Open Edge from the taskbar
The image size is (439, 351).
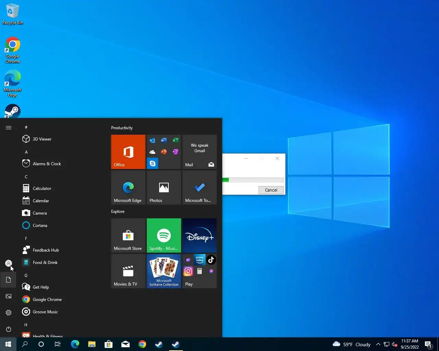point(75,344)
